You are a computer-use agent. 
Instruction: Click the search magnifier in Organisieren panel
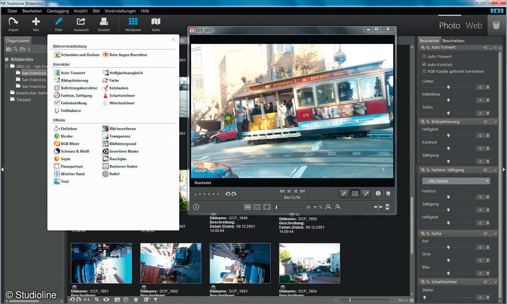coord(15,49)
